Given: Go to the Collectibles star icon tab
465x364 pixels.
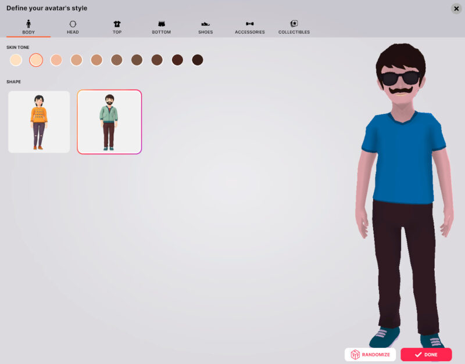Looking at the screenshot, I should point(294,24).
